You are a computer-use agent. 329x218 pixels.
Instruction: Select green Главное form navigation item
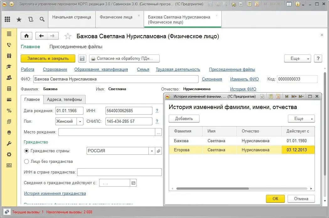[30, 47]
